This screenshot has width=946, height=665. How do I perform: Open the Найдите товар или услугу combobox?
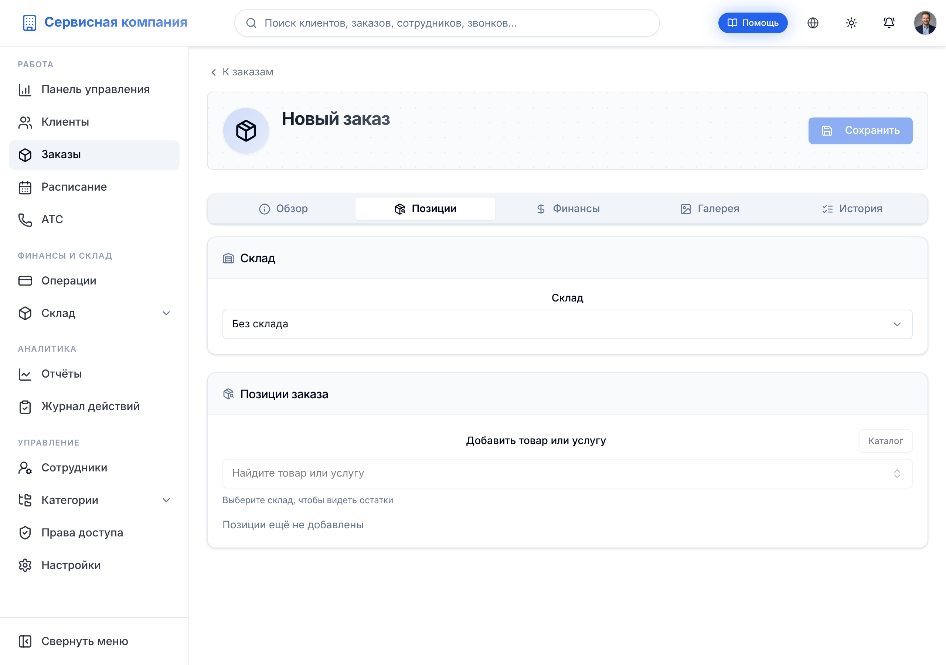coord(567,473)
